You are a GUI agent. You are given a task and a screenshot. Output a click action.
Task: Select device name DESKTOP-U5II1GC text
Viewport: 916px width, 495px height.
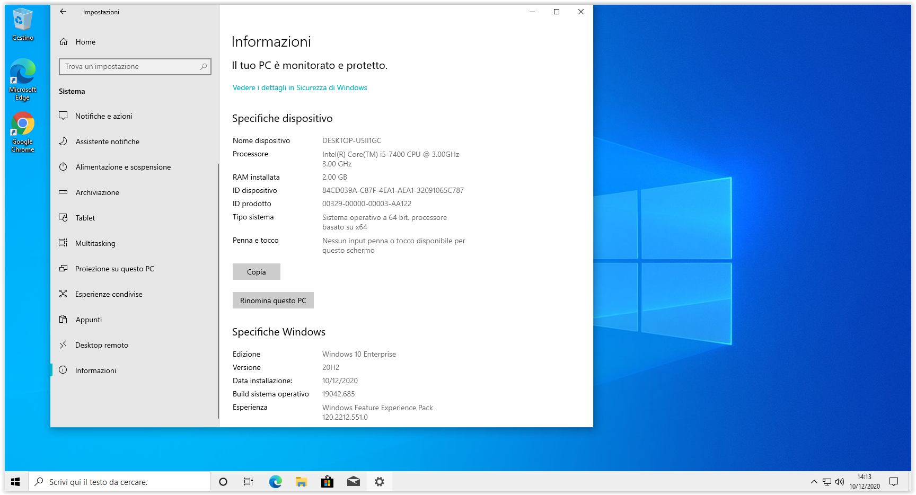click(351, 140)
